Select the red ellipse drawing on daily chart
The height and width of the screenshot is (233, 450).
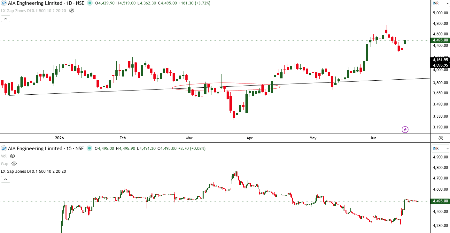(x=226, y=87)
